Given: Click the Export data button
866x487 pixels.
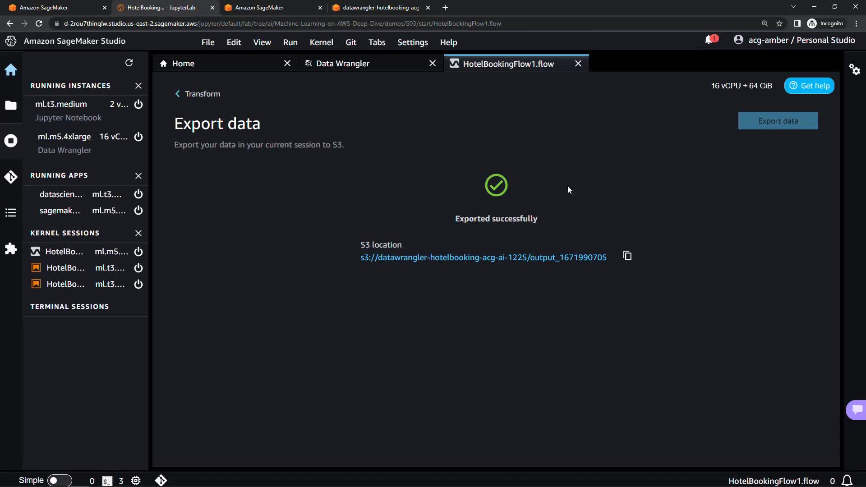Looking at the screenshot, I should pyautogui.click(x=778, y=121).
